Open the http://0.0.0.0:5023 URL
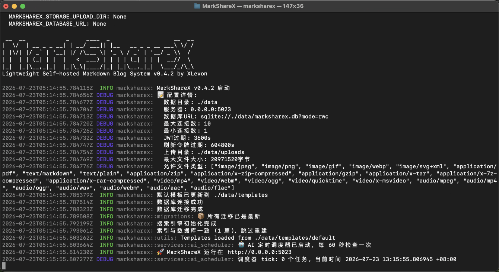Image resolution: width=499 pixels, height=272 pixels. click(x=259, y=252)
